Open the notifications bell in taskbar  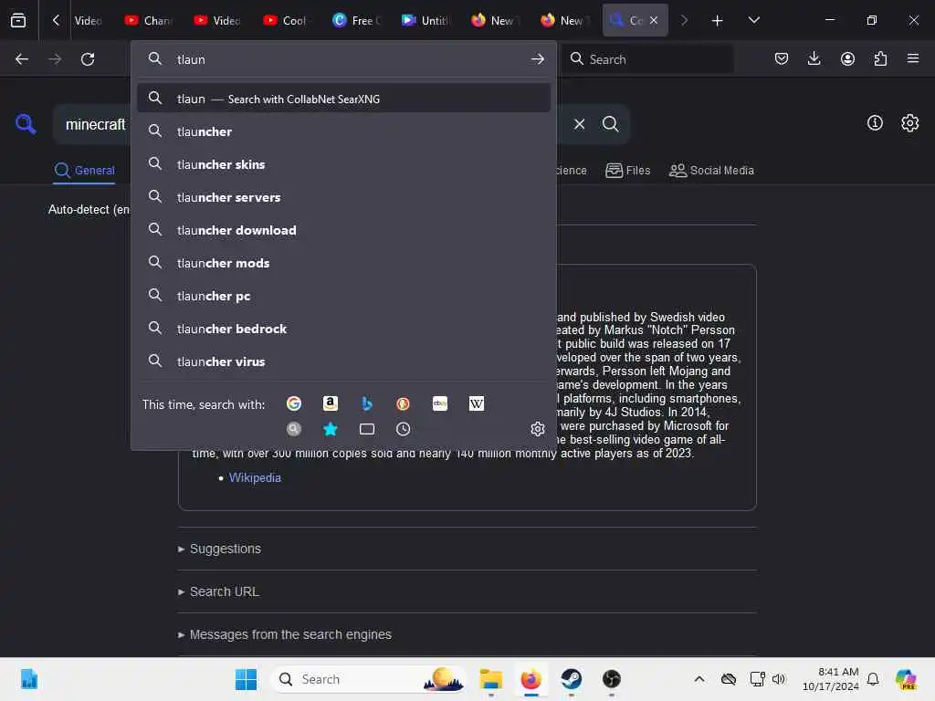[x=873, y=679]
